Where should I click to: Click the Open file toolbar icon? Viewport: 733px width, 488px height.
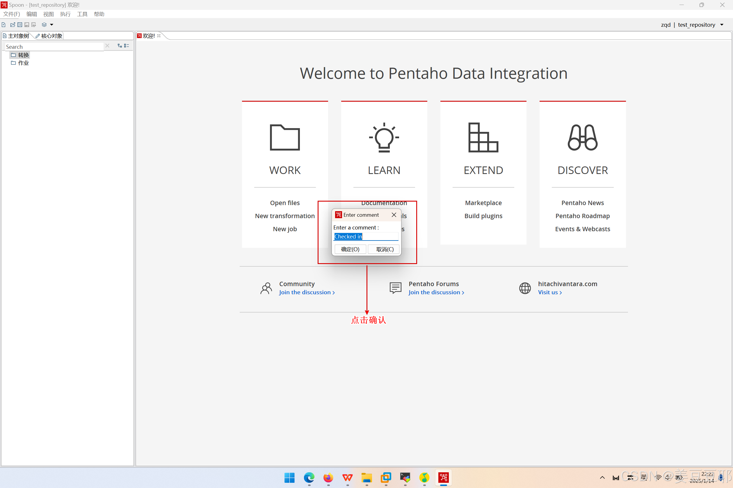pos(13,25)
